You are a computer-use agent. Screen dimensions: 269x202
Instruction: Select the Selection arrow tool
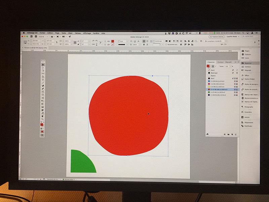pos(43,65)
